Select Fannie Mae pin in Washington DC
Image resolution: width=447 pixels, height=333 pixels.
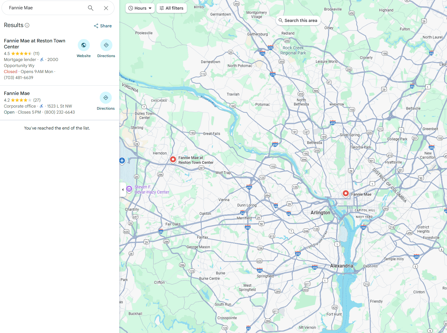(x=346, y=193)
